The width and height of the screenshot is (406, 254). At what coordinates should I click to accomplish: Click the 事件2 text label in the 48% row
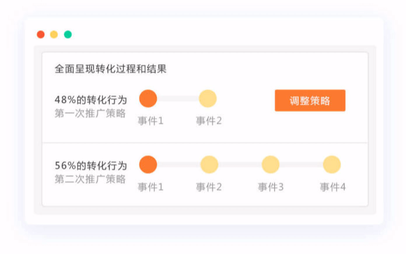pos(209,121)
